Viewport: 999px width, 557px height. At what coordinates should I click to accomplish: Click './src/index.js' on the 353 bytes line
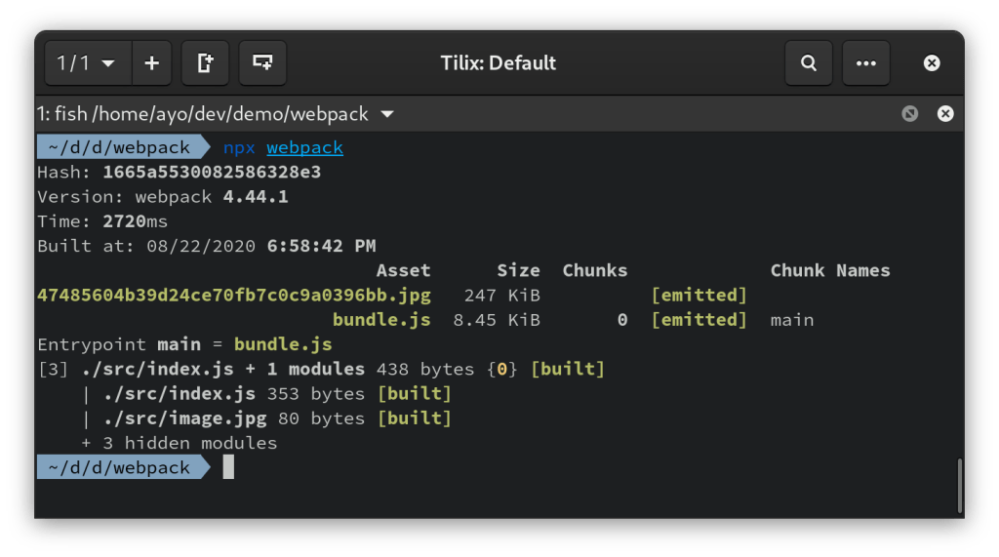[x=180, y=394]
